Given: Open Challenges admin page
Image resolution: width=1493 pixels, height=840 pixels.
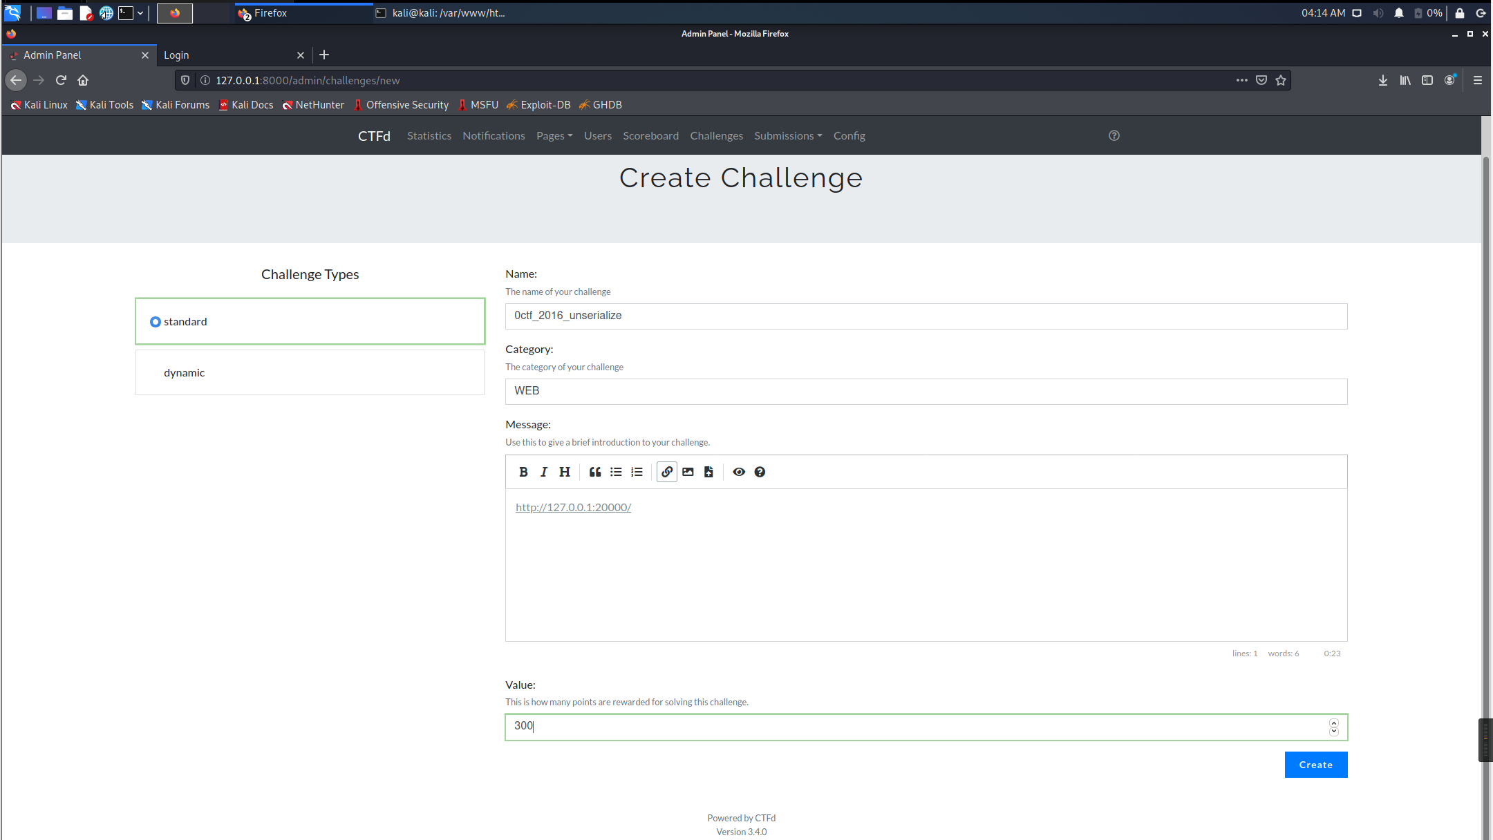Looking at the screenshot, I should 716,136.
